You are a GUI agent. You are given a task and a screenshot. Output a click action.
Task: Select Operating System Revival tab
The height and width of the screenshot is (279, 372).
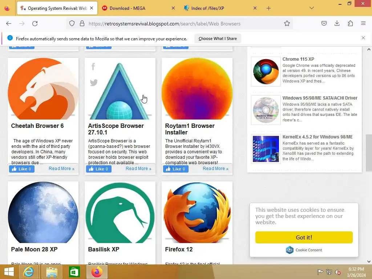coord(57,8)
